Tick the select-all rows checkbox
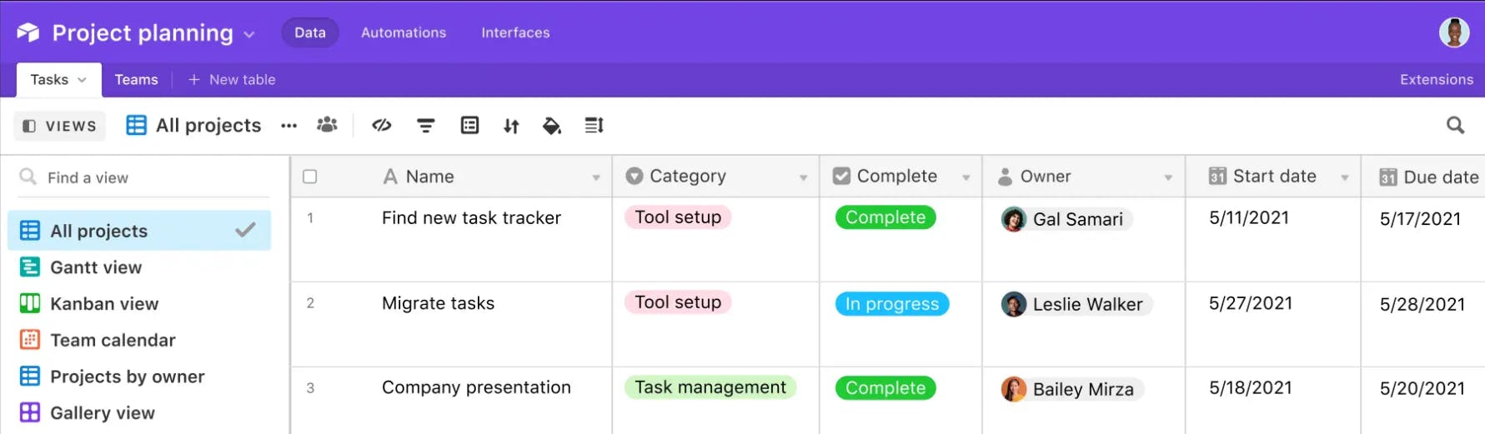Image resolution: width=1485 pixels, height=434 pixels. click(x=310, y=177)
